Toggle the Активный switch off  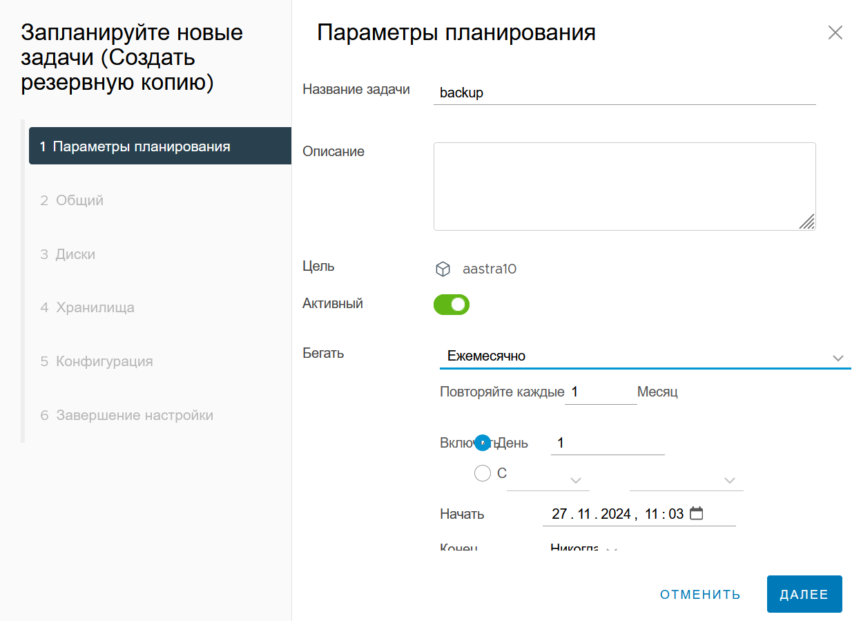click(x=452, y=304)
